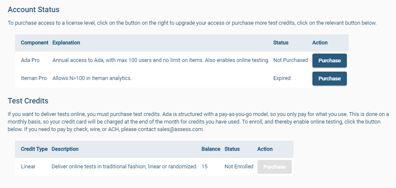Click the Description column header
Image resolution: width=396 pixels, height=188 pixels.
coord(65,149)
